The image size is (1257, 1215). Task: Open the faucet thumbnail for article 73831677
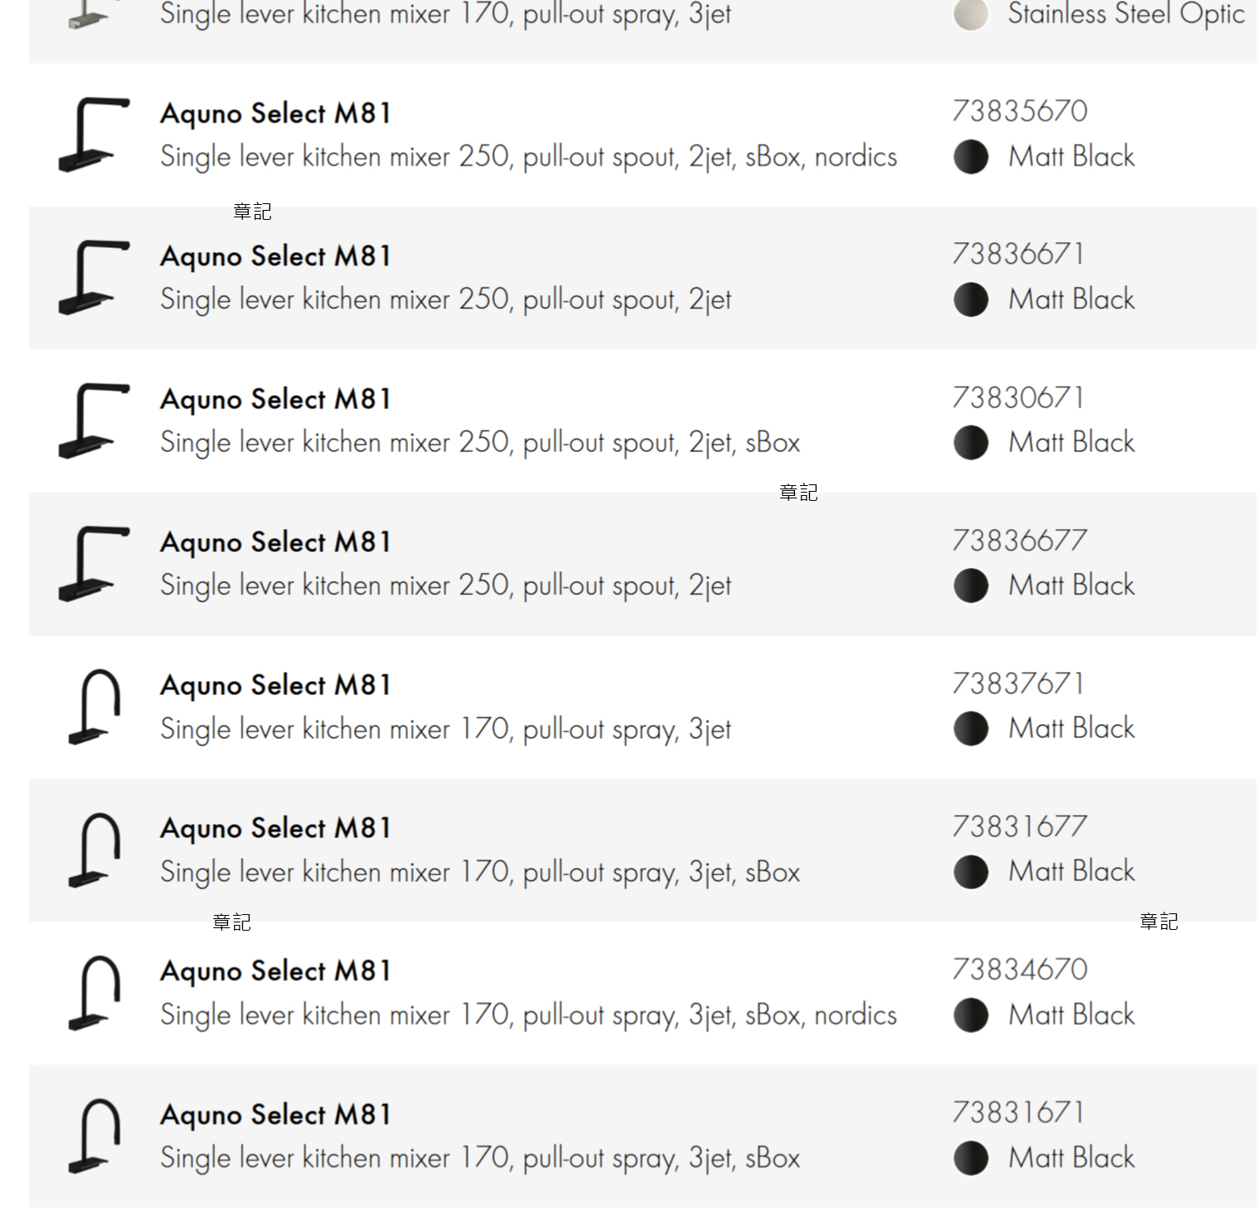click(x=94, y=850)
